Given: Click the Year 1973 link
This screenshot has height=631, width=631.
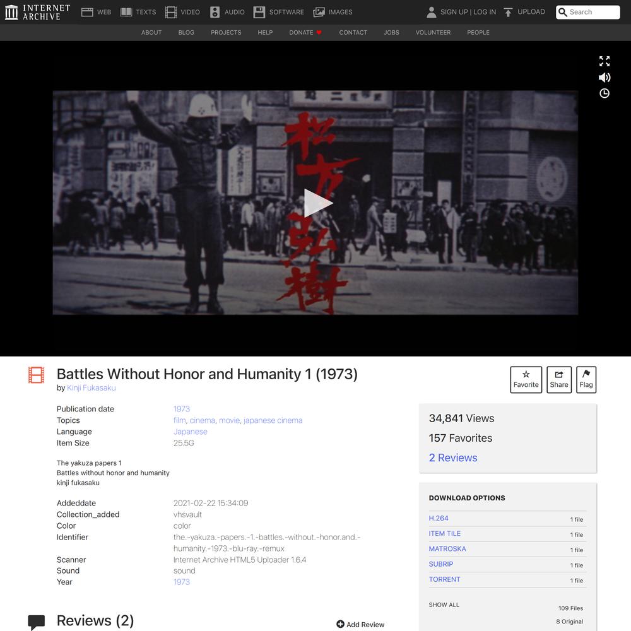Looking at the screenshot, I should click(182, 582).
